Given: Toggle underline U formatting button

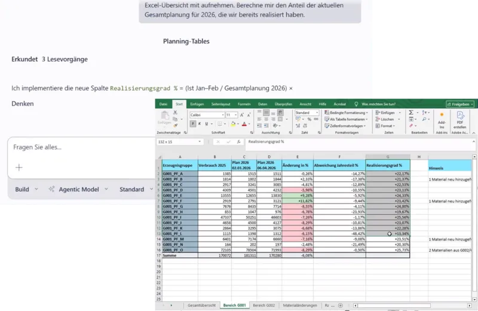Looking at the screenshot, I should [x=206, y=124].
